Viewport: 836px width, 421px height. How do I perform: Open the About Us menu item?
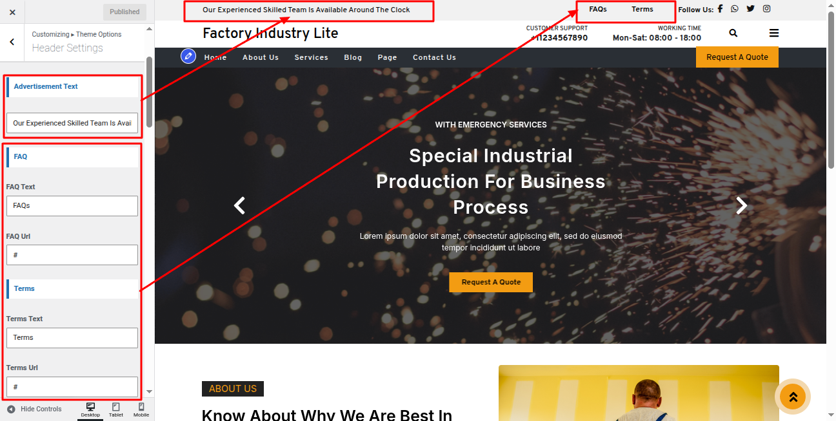click(261, 57)
